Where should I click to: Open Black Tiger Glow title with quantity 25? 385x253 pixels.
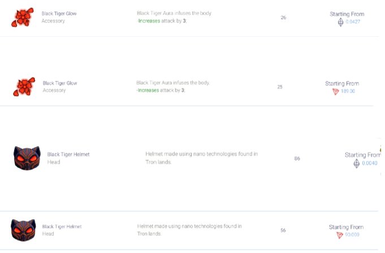60,83
